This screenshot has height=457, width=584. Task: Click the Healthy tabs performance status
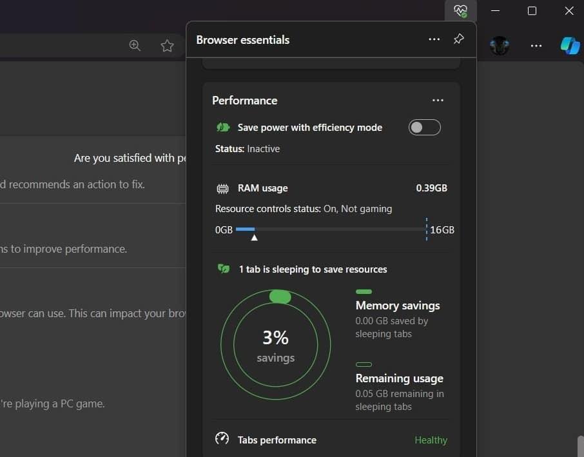point(431,440)
